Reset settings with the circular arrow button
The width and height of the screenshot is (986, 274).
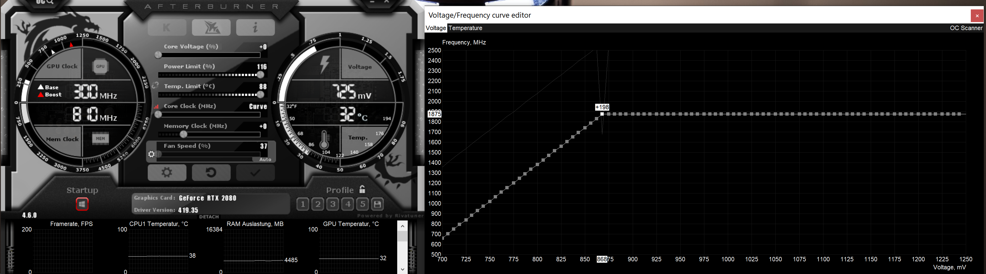211,173
